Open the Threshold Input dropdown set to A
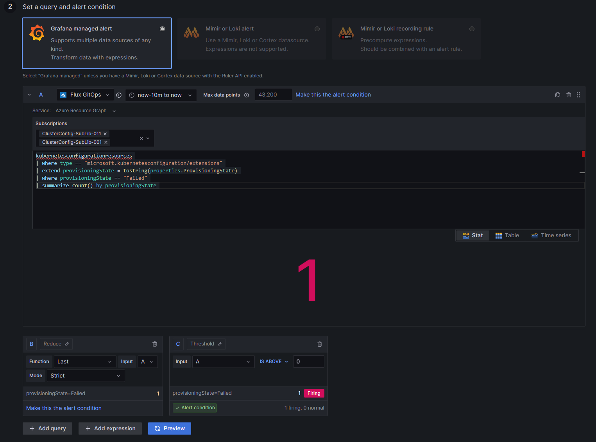 223,361
